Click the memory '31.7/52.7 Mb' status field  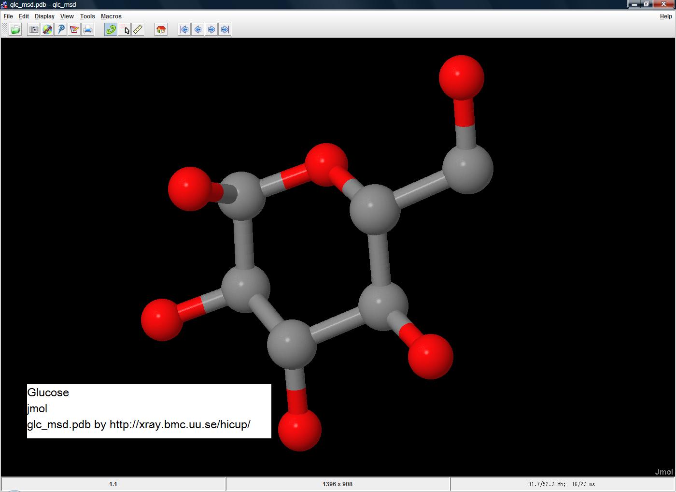click(562, 484)
